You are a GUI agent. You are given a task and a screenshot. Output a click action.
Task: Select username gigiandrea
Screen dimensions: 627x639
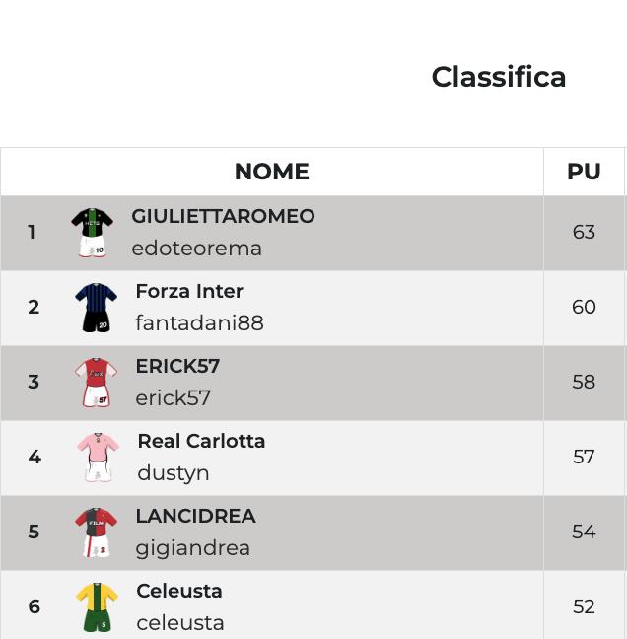click(x=192, y=548)
